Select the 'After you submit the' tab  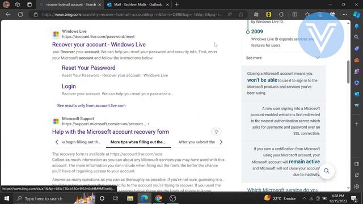(197, 142)
